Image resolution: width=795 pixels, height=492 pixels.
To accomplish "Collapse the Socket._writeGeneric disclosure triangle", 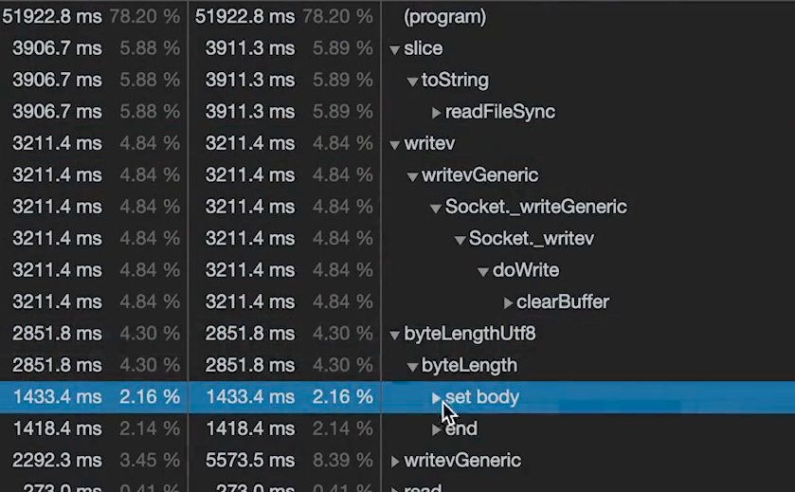I will click(436, 208).
